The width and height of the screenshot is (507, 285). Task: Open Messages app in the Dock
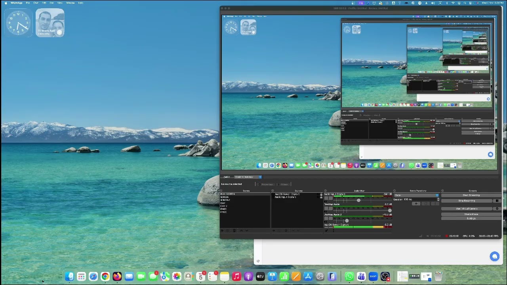pos(153,276)
